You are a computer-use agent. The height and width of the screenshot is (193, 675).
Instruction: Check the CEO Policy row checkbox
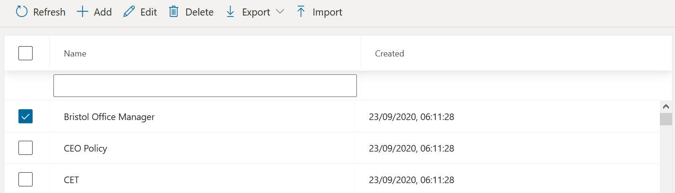coord(26,148)
